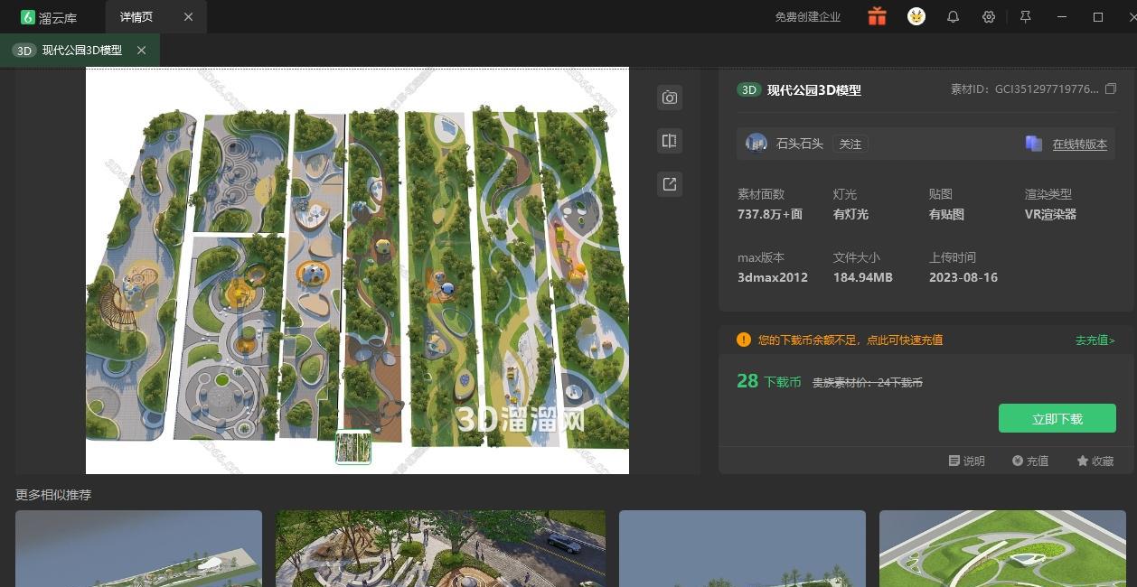1137x587 pixels.
Task: Switch to the 详情页 tab
Action: (136, 17)
